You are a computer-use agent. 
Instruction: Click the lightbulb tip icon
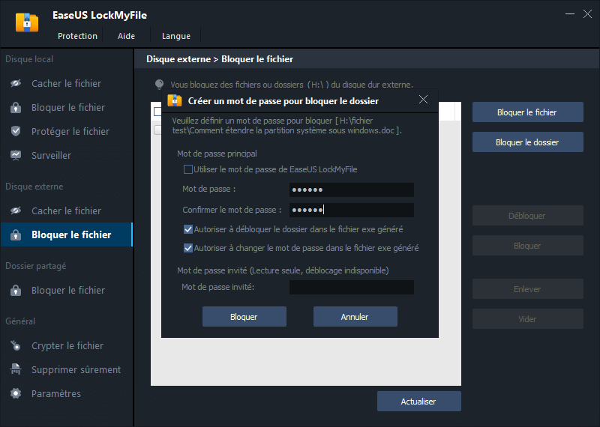(x=159, y=84)
